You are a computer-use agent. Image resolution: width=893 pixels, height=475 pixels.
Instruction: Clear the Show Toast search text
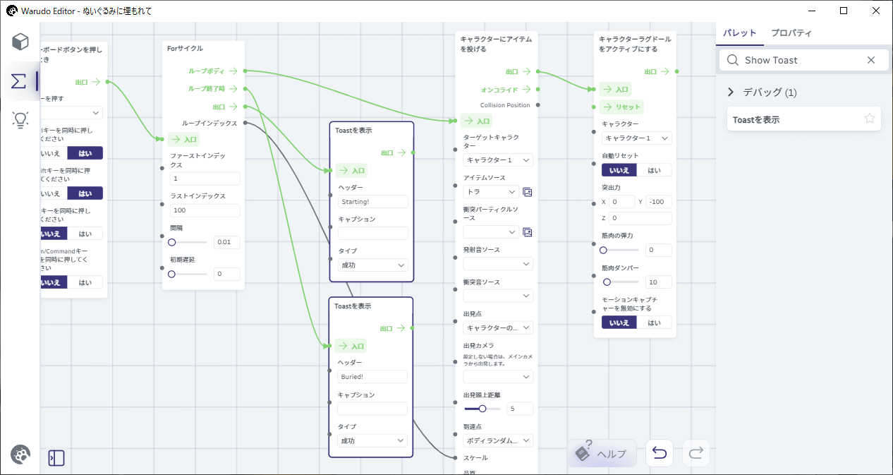pyautogui.click(x=871, y=60)
